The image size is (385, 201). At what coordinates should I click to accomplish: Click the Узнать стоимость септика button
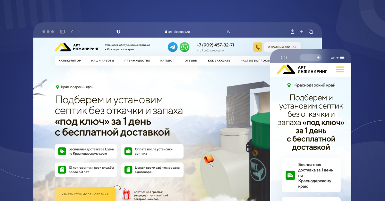click(x=85, y=194)
